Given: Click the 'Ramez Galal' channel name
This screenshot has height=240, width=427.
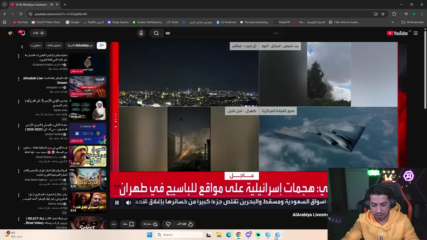Looking at the screenshot, I should click(x=55, y=204).
